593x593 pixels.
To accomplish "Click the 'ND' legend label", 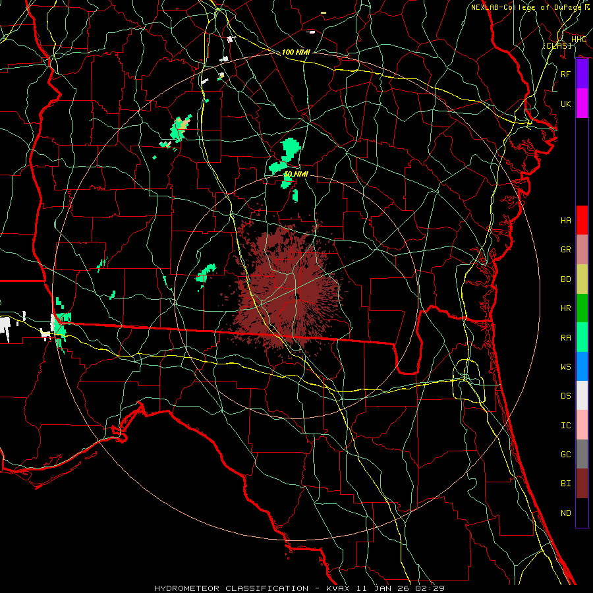I will coord(565,513).
